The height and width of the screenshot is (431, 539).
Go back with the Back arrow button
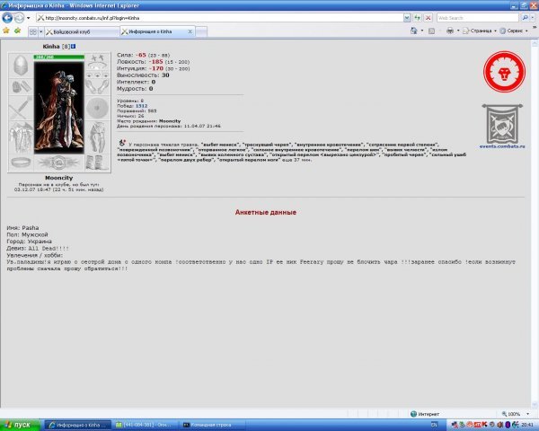(x=7, y=18)
